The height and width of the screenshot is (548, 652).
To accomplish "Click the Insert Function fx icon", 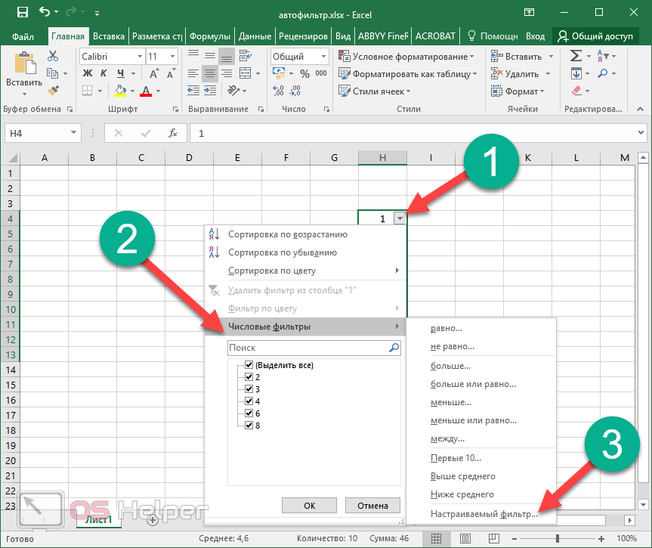I will pyautogui.click(x=173, y=133).
